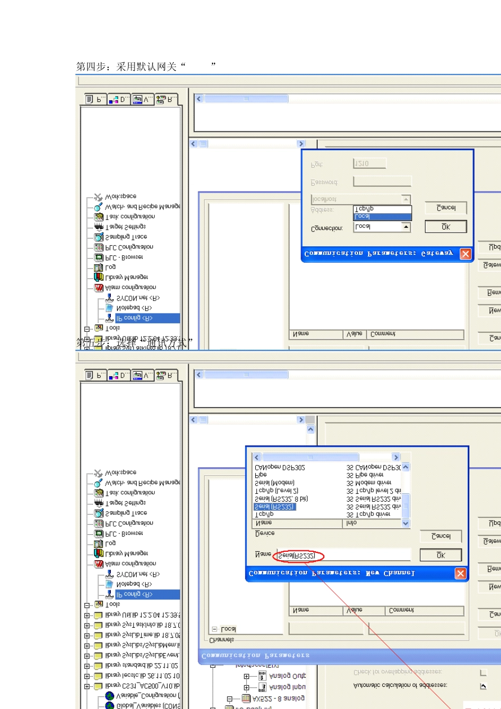Click AX522 - 8 analog module icon
Image resolution: width=501 pixels, height=709 pixels.
tap(245, 698)
